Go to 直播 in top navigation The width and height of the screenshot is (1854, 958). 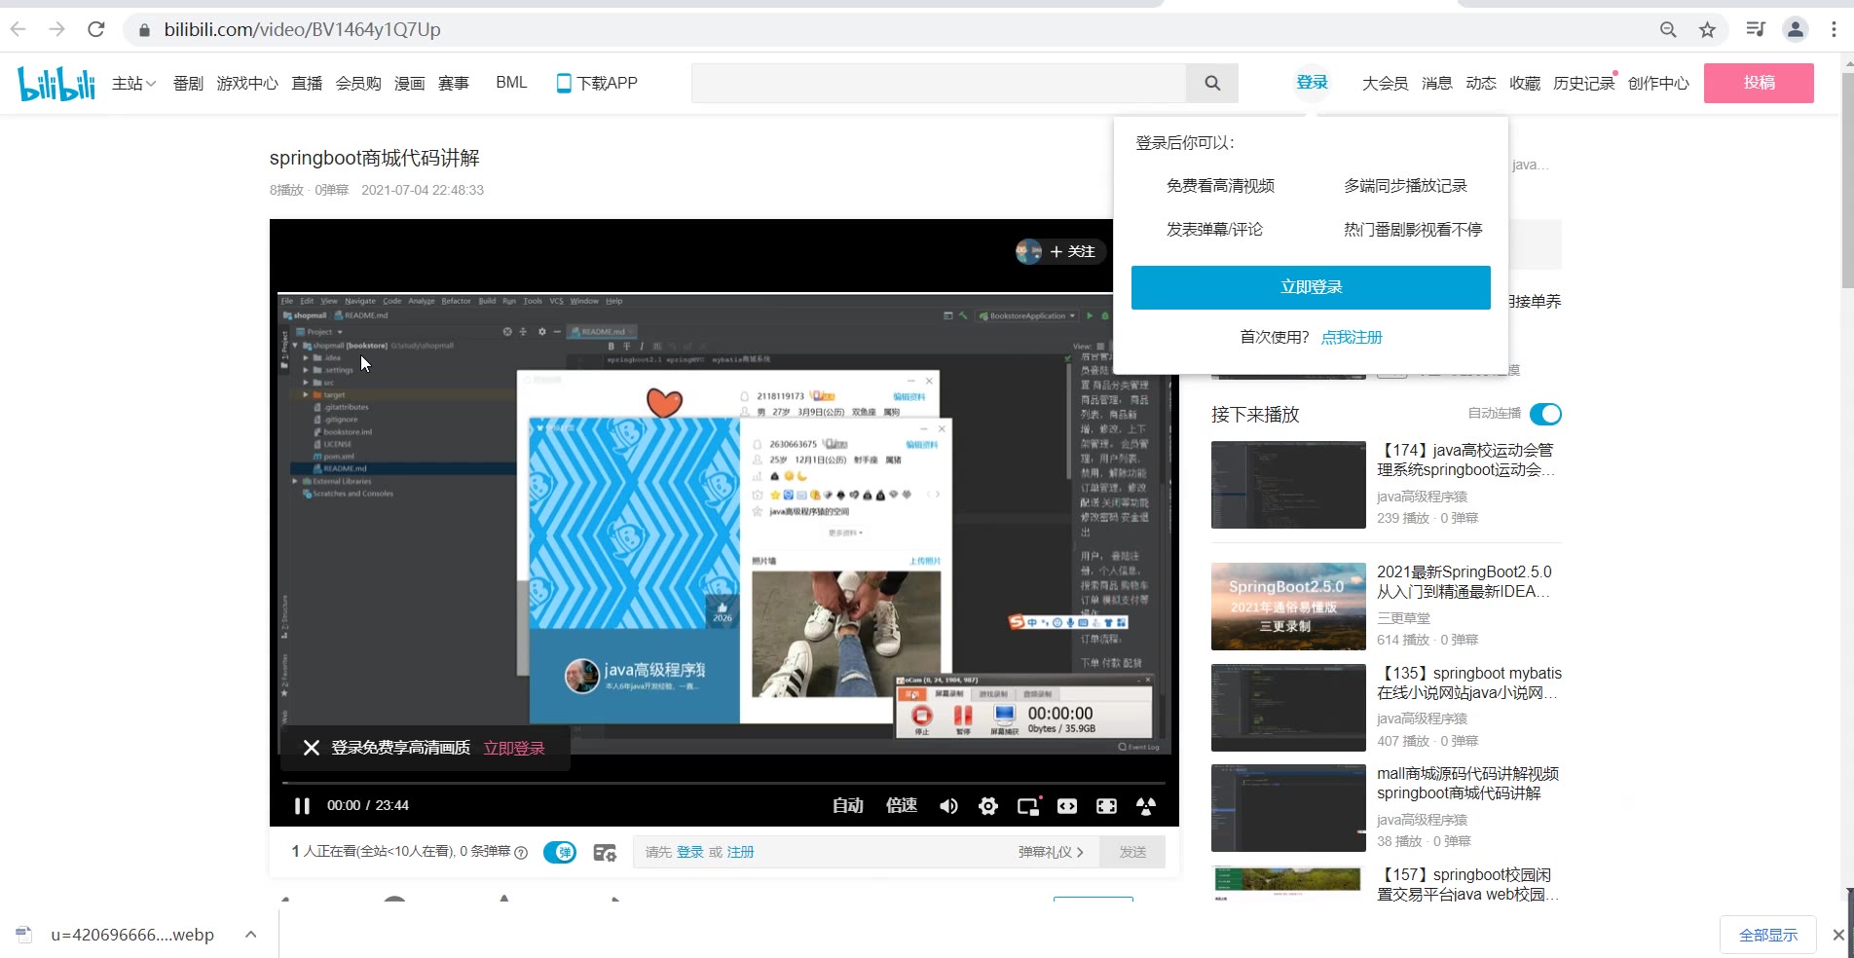click(x=307, y=84)
